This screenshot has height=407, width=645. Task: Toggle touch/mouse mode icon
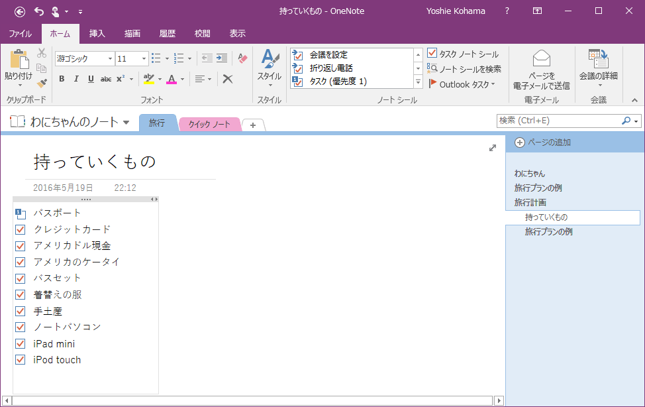pos(55,11)
